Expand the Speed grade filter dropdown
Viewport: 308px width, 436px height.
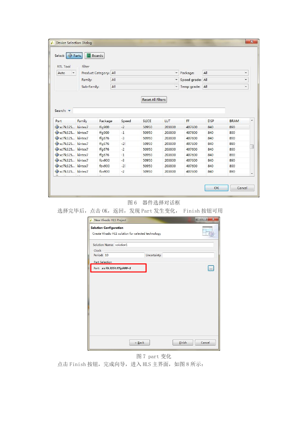click(x=225, y=80)
